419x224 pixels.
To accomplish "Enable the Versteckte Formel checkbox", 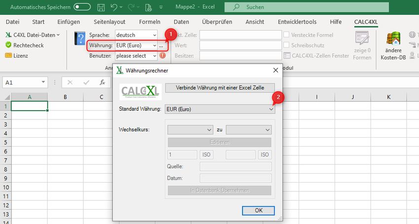I will pyautogui.click(x=286, y=35).
